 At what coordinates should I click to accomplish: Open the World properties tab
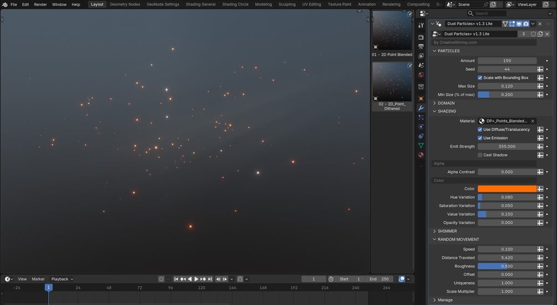pos(421,74)
